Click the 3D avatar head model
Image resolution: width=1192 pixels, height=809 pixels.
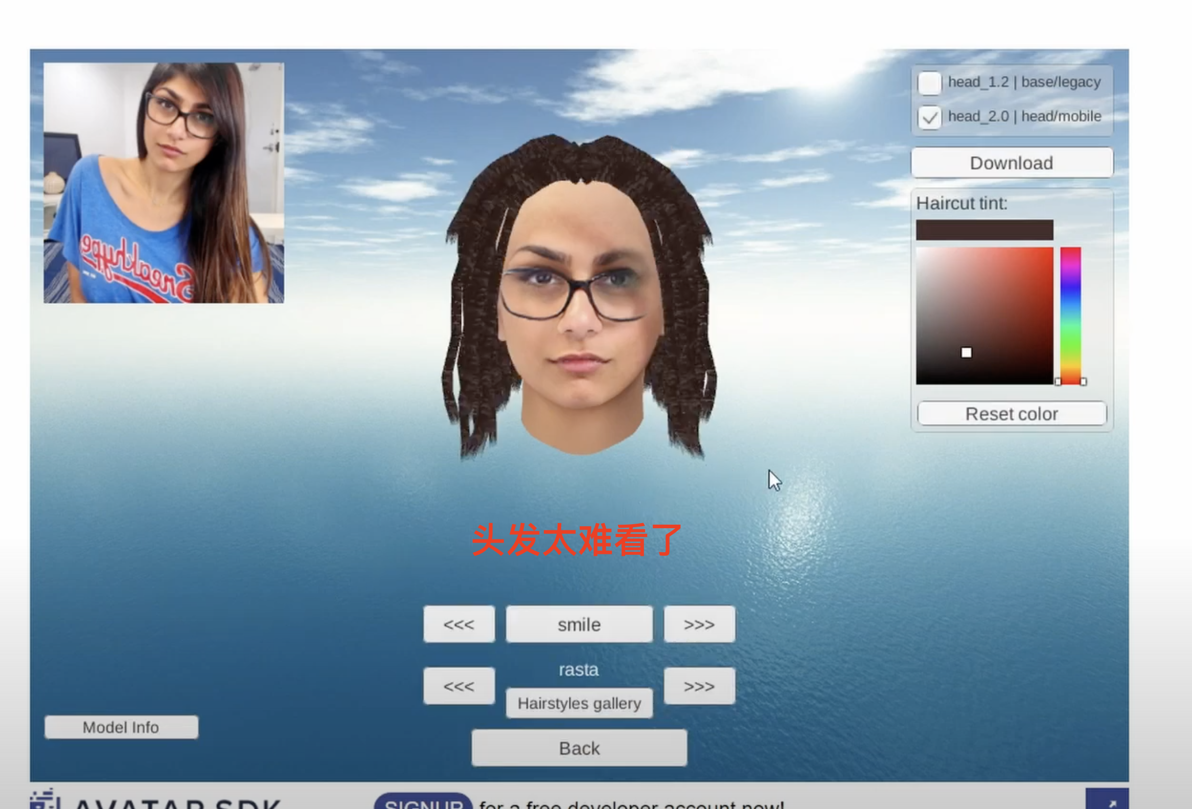point(580,308)
